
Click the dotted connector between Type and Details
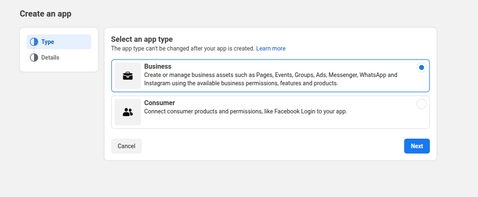34,50
